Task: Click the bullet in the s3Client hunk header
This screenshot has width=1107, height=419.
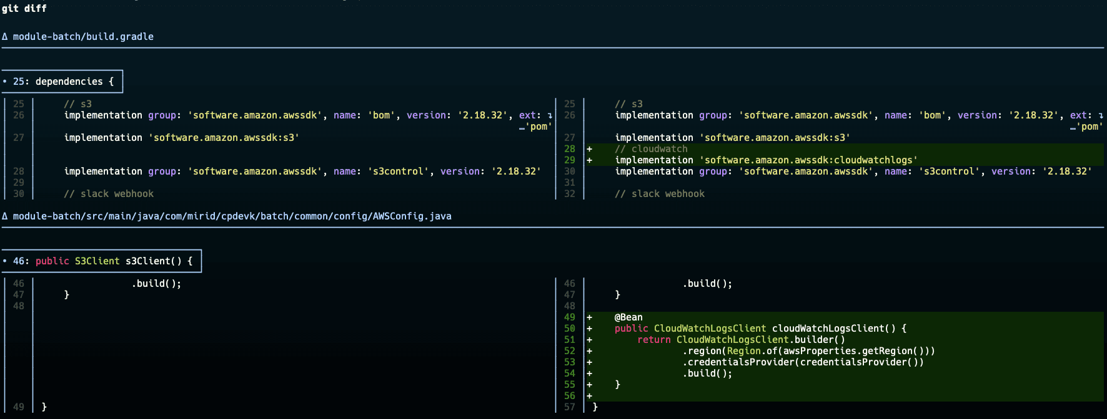Action: (5, 261)
